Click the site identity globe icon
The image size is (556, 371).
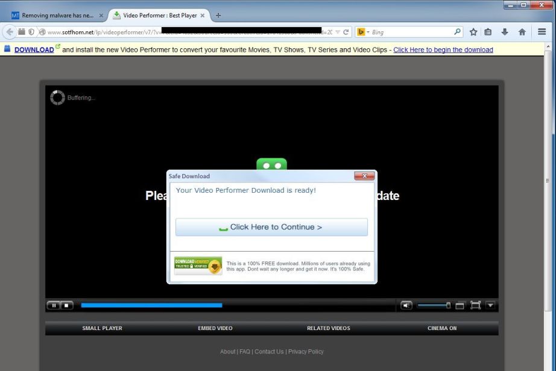[x=42, y=32]
